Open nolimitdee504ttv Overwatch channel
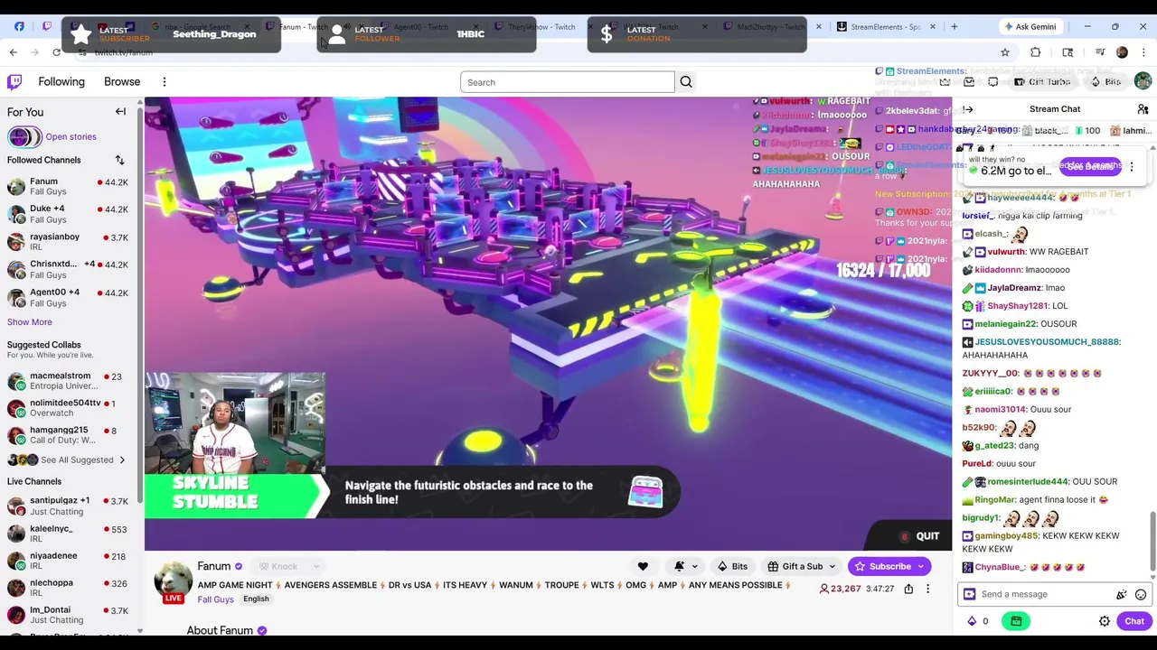1157x650 pixels. pyautogui.click(x=67, y=407)
